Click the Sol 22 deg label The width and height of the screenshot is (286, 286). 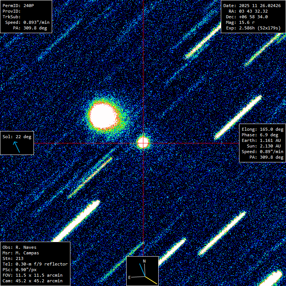[x=17, y=137]
